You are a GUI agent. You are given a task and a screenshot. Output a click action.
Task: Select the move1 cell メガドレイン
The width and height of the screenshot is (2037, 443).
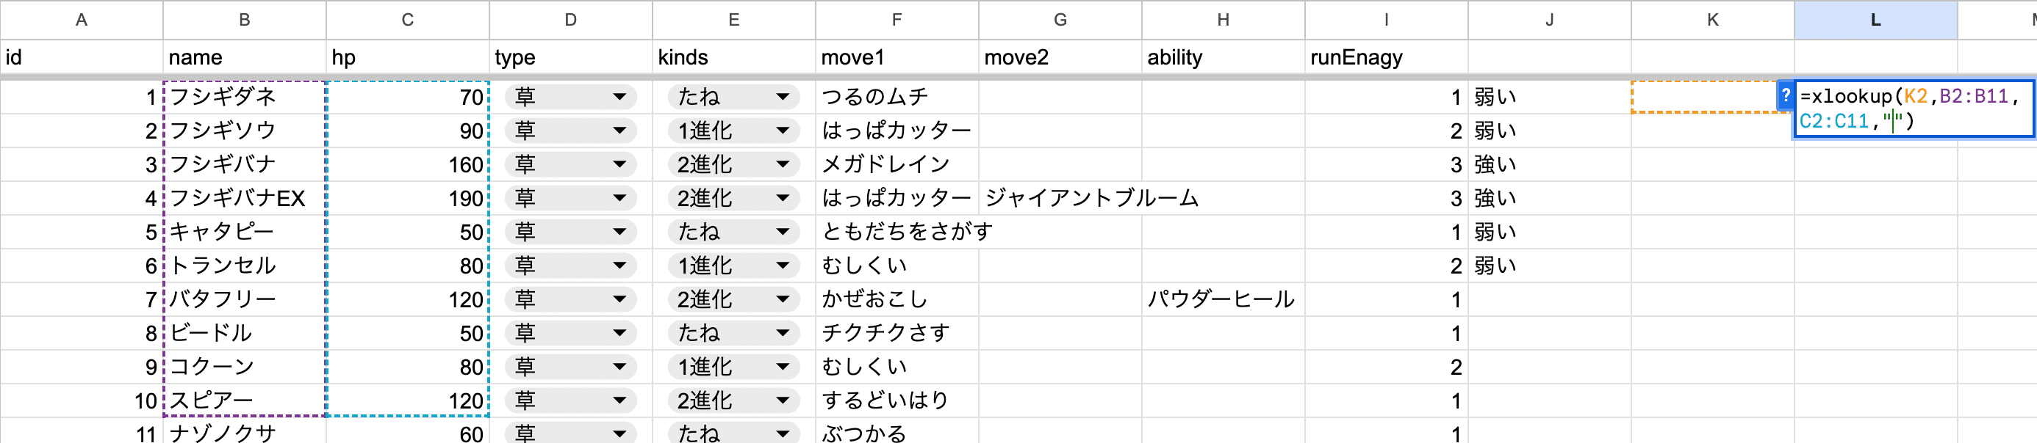[x=897, y=164]
